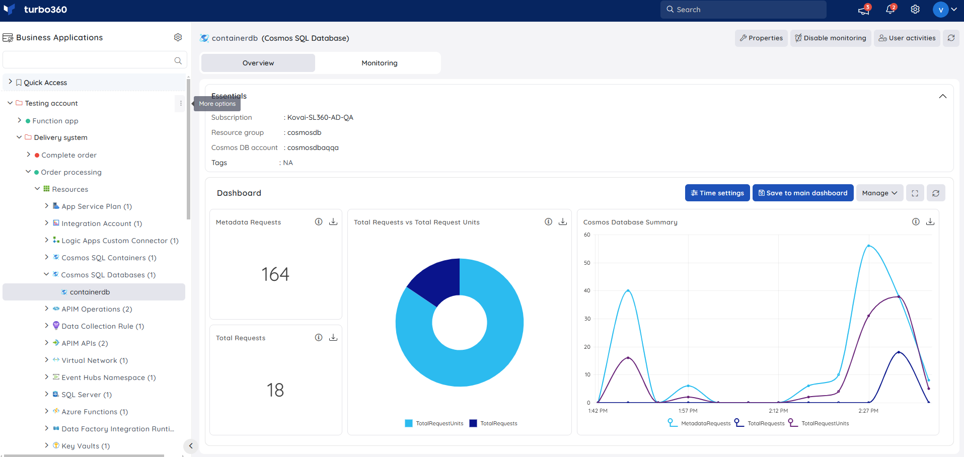Switch to the Overview tab
The image size is (964, 457).
point(258,63)
